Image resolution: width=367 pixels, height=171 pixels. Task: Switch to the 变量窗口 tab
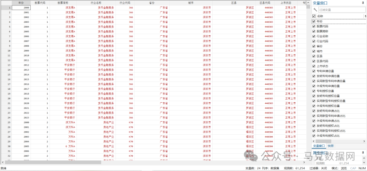click(319, 146)
